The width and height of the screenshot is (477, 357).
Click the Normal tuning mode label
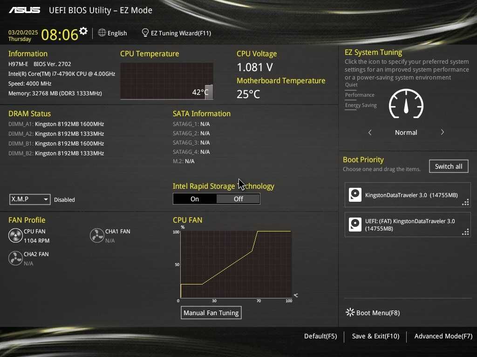click(x=406, y=132)
